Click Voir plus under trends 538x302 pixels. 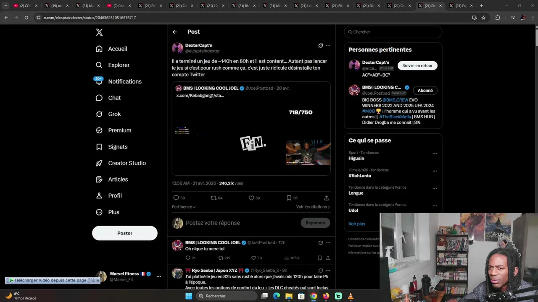(357, 224)
